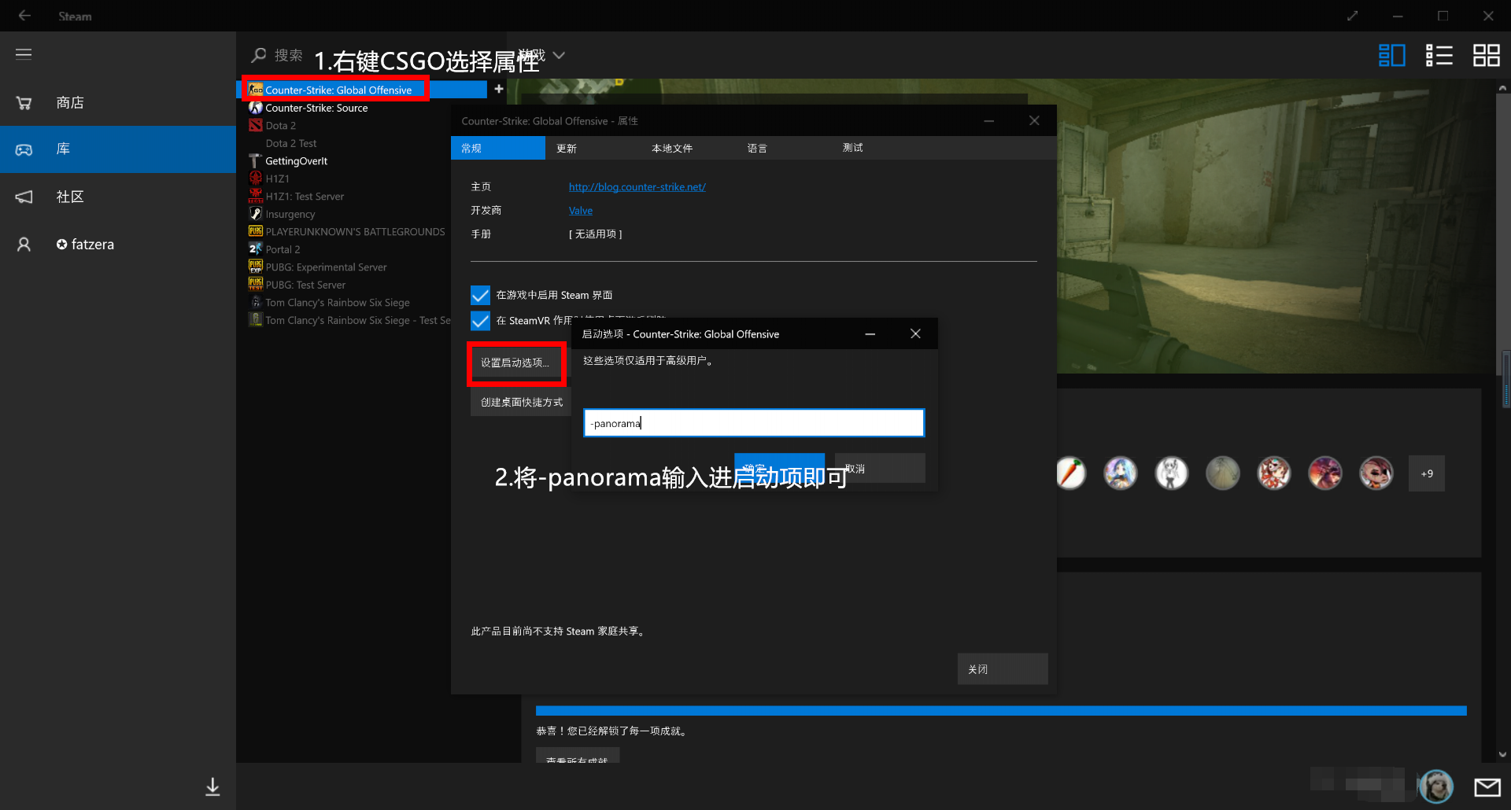Open the Valve developer link
Screen dimensions: 1511x810
[x=581, y=211]
